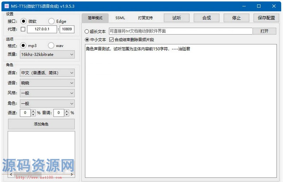
Task: Click left arrow of role list scrollbar
Action: (11, 174)
